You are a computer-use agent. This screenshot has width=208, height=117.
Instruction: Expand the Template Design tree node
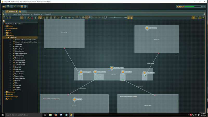(x=5, y=97)
